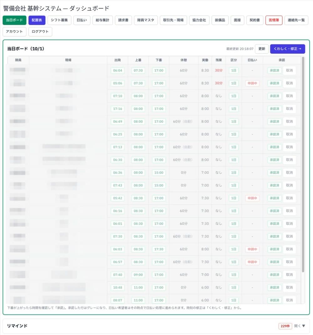
Task: Click the 229件 reminder count badge
Action: [x=285, y=326]
